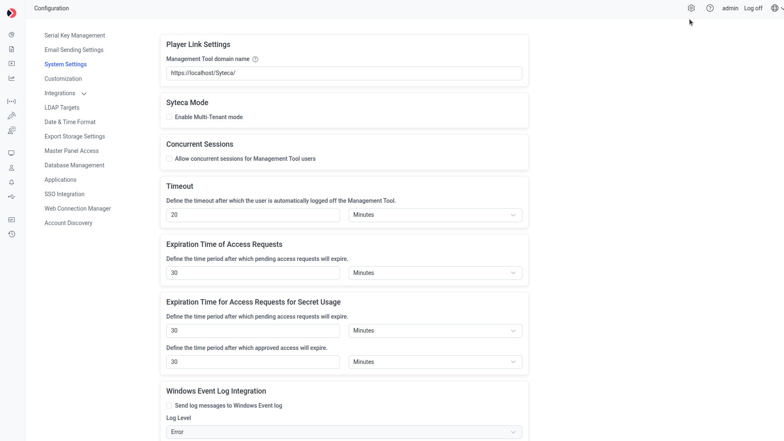The image size is (784, 441).
Task: Click Log off
Action: (x=753, y=8)
